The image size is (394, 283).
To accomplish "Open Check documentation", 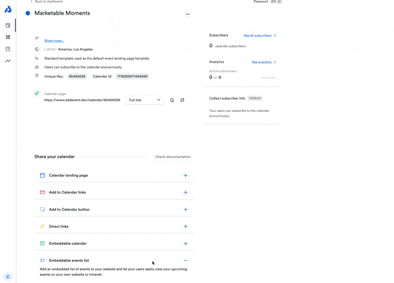I will coord(173,157).
